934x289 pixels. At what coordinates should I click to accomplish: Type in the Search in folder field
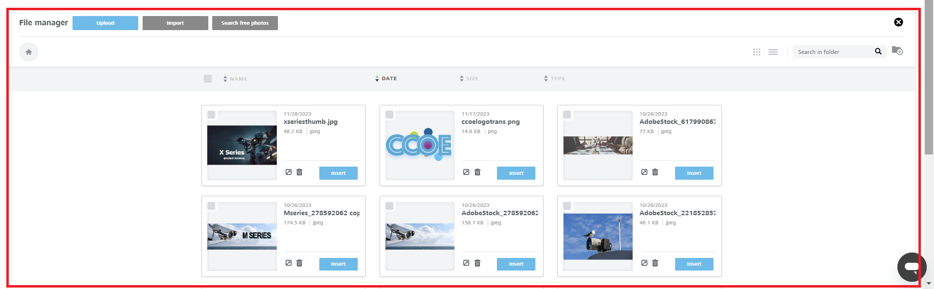pyautogui.click(x=832, y=52)
